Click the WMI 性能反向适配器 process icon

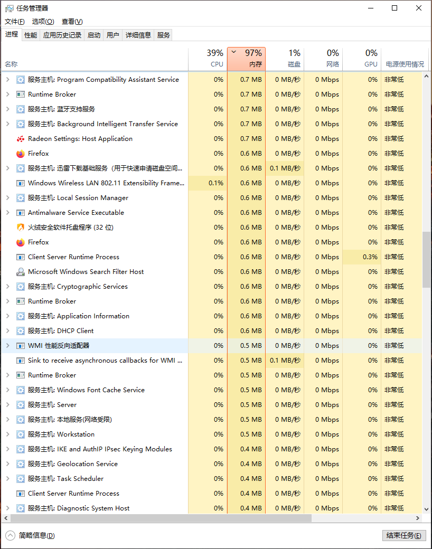tap(21, 346)
